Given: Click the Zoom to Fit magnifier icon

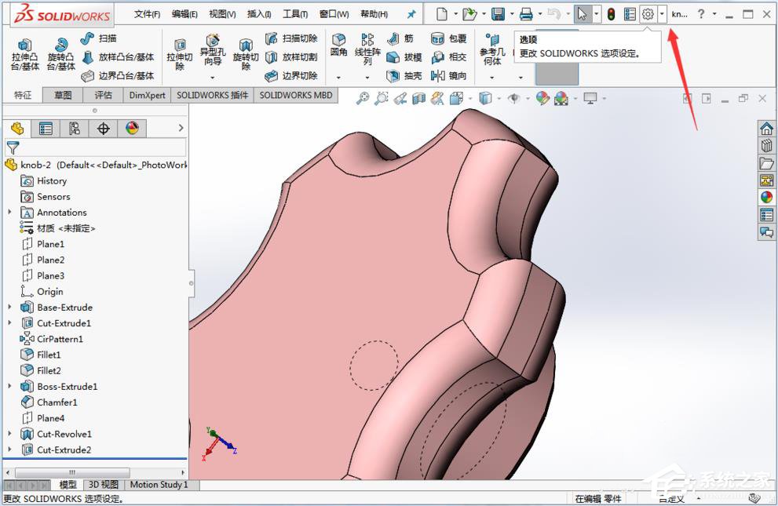Looking at the screenshot, I should [365, 98].
